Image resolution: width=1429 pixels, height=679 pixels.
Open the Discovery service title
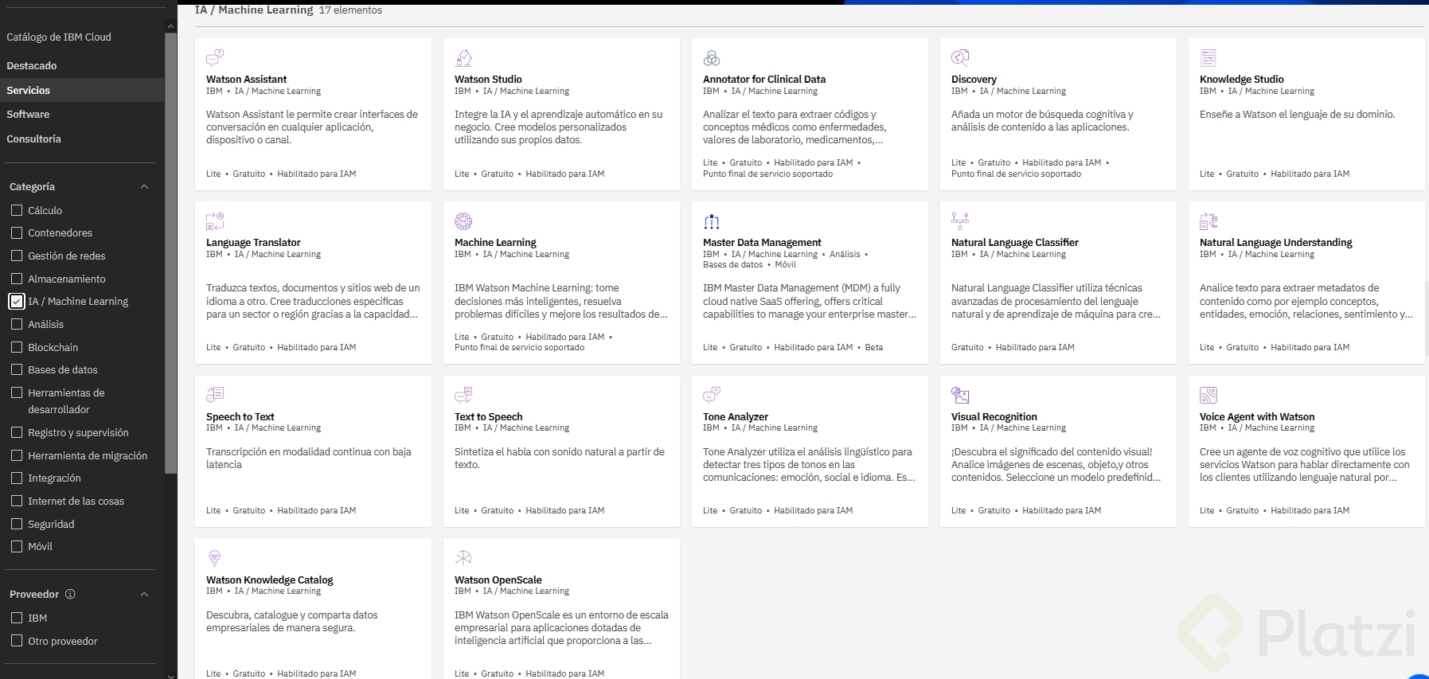(974, 79)
